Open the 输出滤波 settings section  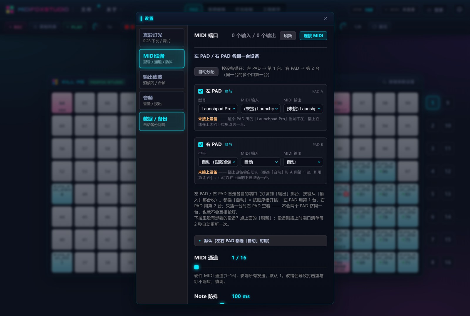pyautogui.click(x=162, y=79)
